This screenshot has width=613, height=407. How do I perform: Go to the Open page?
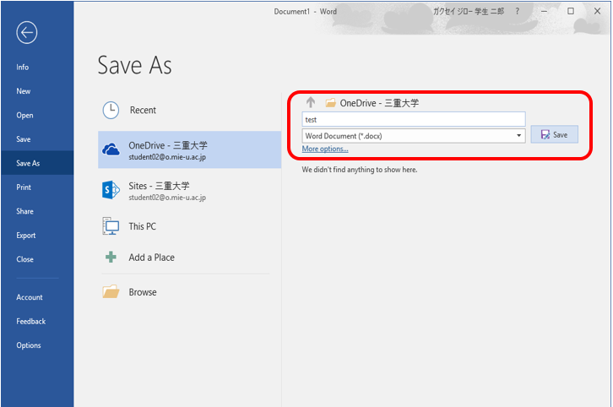[x=24, y=116]
